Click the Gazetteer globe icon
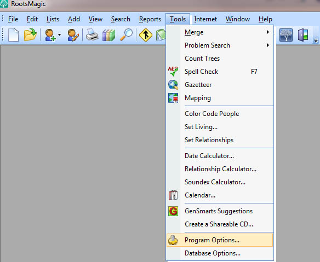This screenshot has height=262, width=320. point(173,85)
